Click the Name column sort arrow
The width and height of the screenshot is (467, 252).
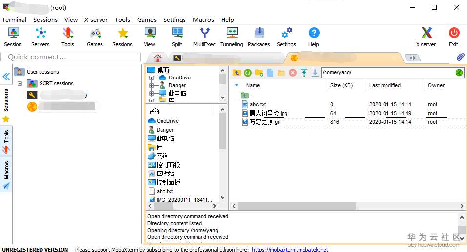coord(237,85)
